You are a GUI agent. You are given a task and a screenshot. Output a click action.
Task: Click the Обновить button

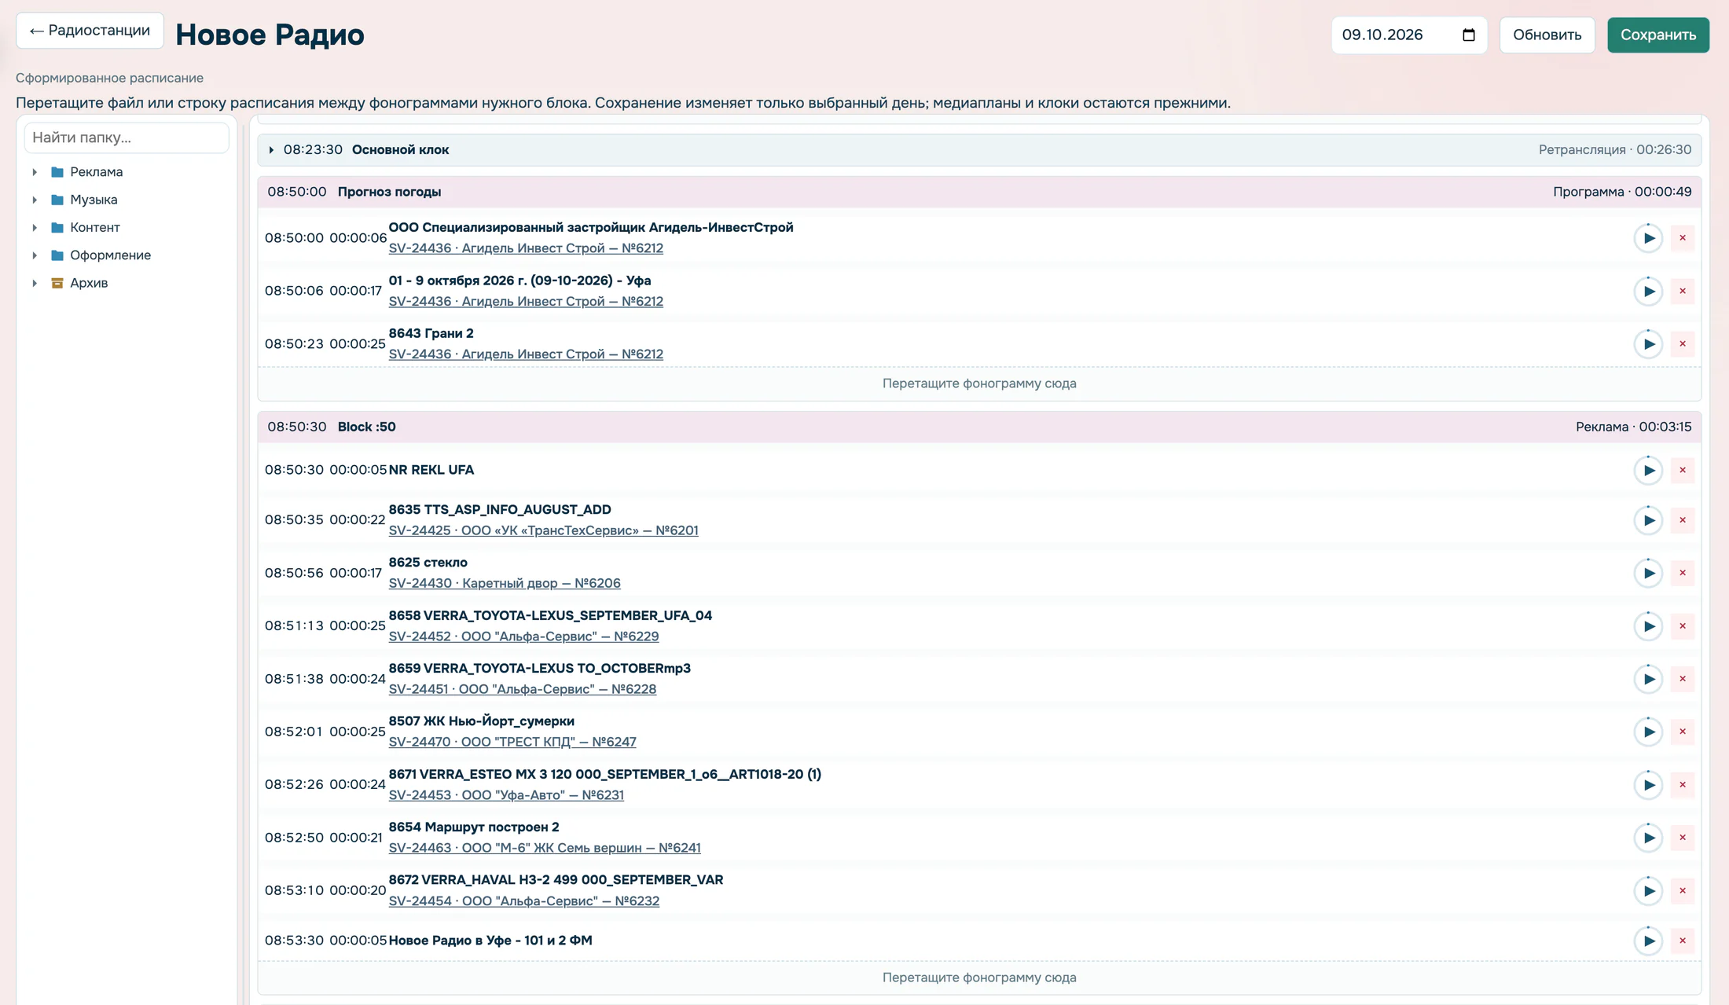1547,35
